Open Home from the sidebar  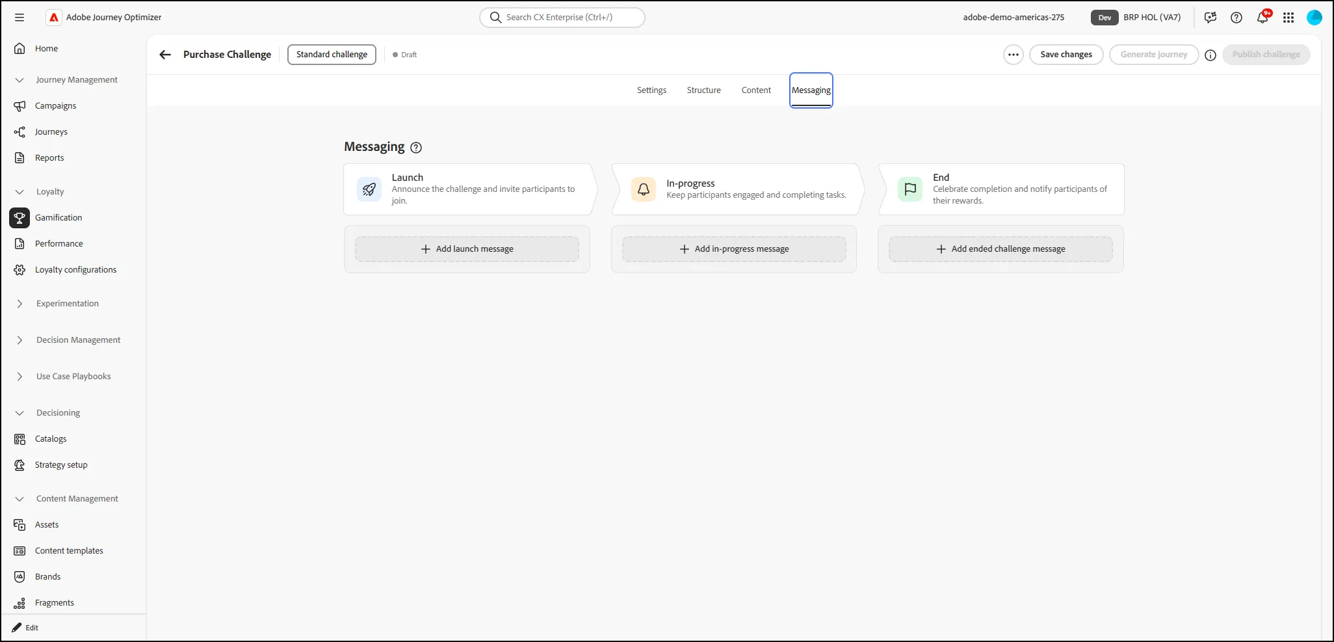click(46, 49)
